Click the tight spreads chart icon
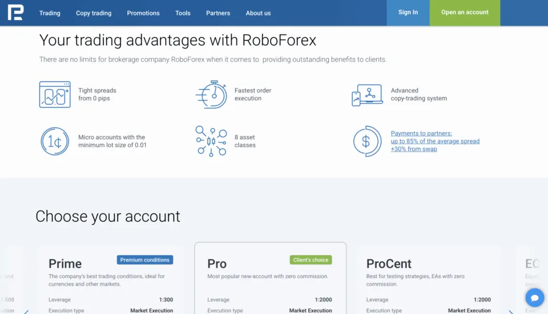 pyautogui.click(x=55, y=95)
